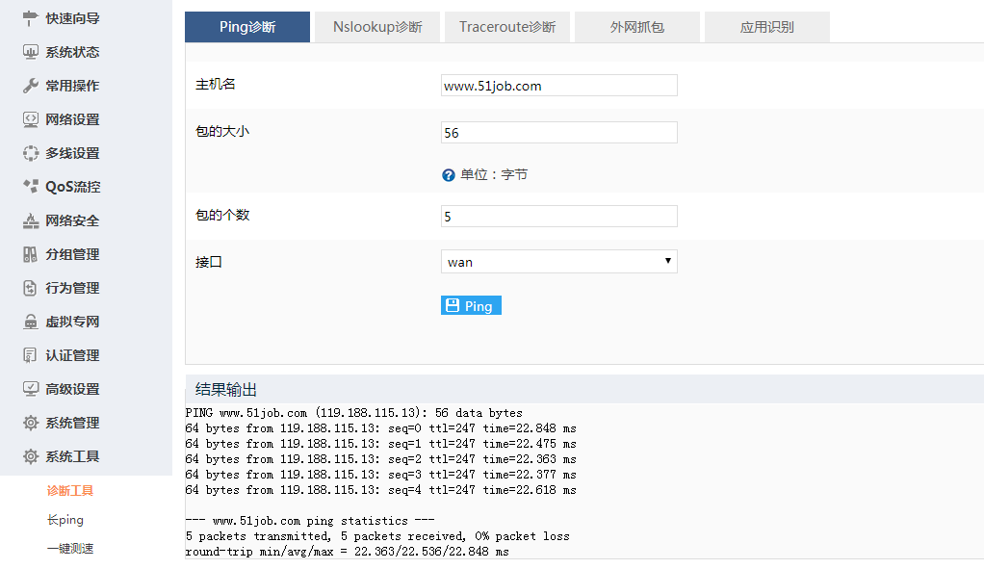Switch to the Nslookup诊断 tab

click(377, 27)
